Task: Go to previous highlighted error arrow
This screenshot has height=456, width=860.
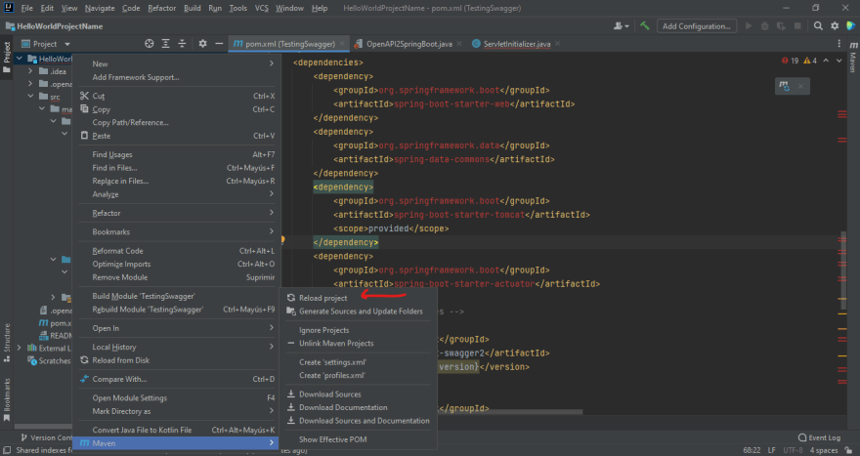Action: pos(826,61)
